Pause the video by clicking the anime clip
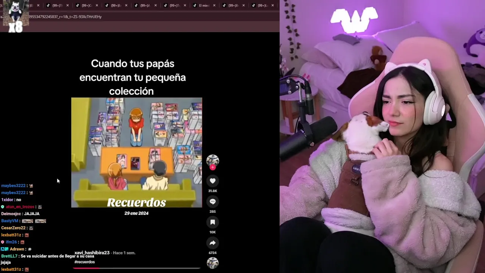The width and height of the screenshot is (485, 273). [137, 152]
